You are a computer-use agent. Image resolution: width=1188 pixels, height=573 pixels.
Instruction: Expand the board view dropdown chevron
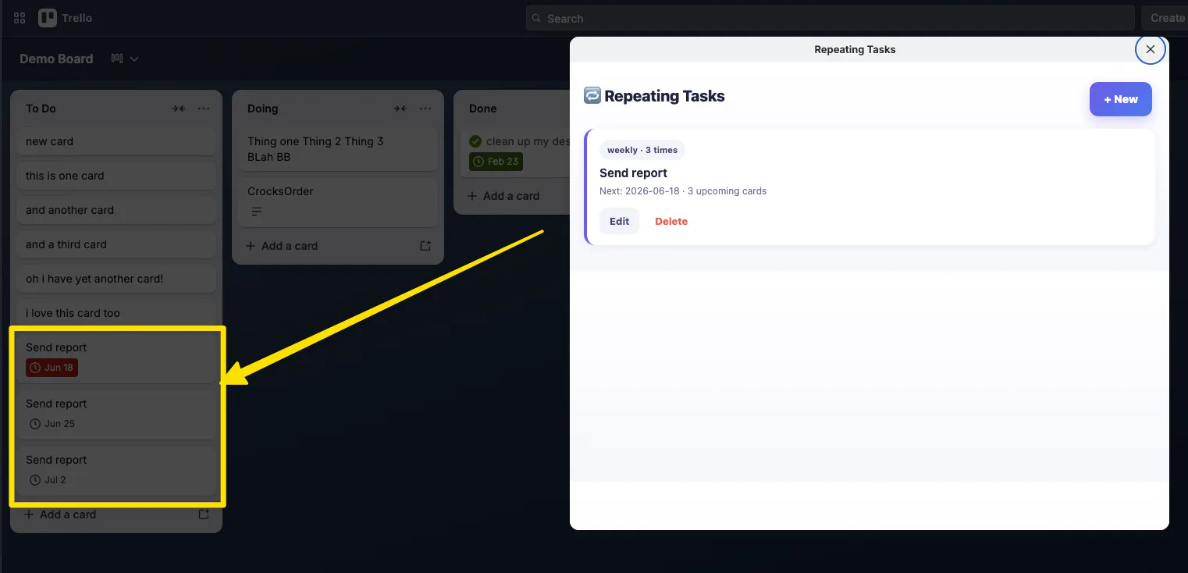134,59
